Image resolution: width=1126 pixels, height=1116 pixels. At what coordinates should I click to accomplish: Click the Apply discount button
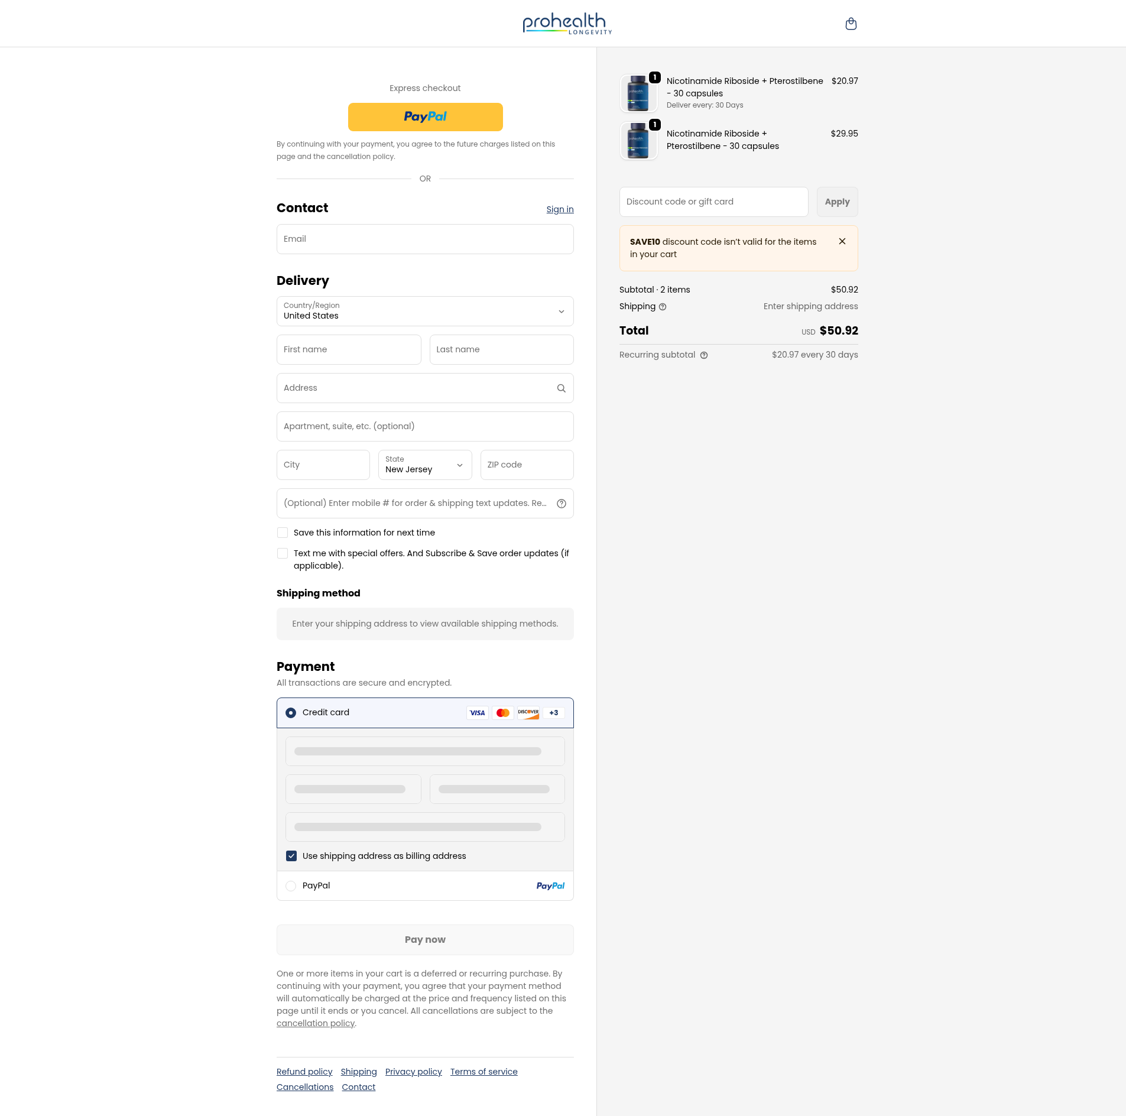coord(836,202)
